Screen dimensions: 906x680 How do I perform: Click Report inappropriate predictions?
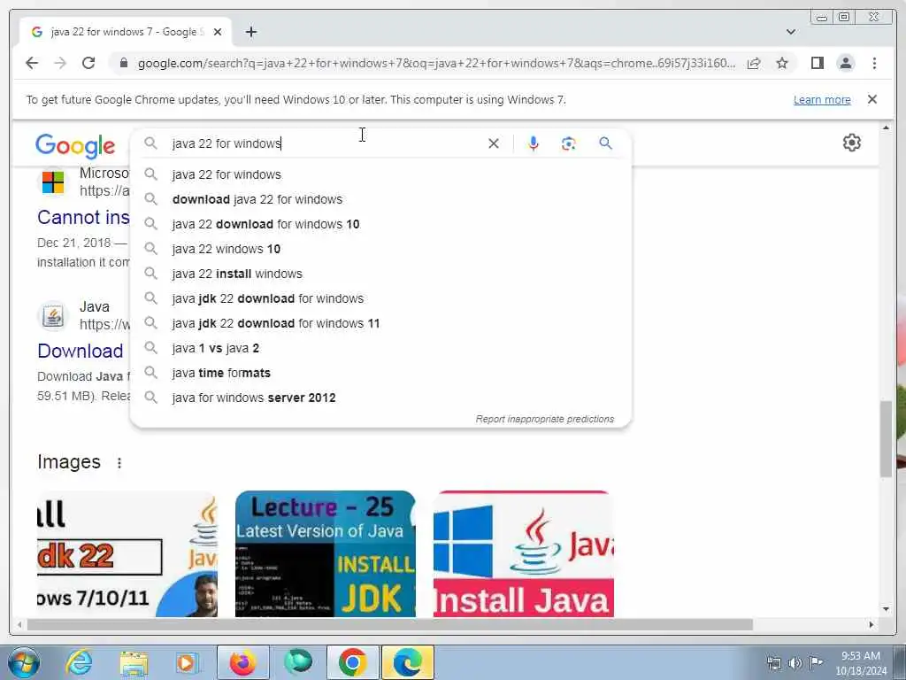[x=545, y=419]
